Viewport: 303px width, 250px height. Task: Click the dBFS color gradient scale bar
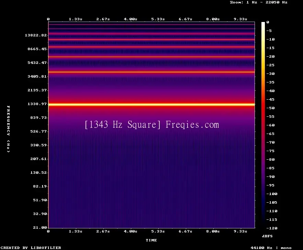pyautogui.click(x=263, y=125)
